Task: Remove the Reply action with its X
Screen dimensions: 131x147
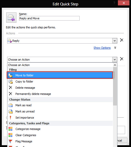Action: pyautogui.click(x=122, y=40)
